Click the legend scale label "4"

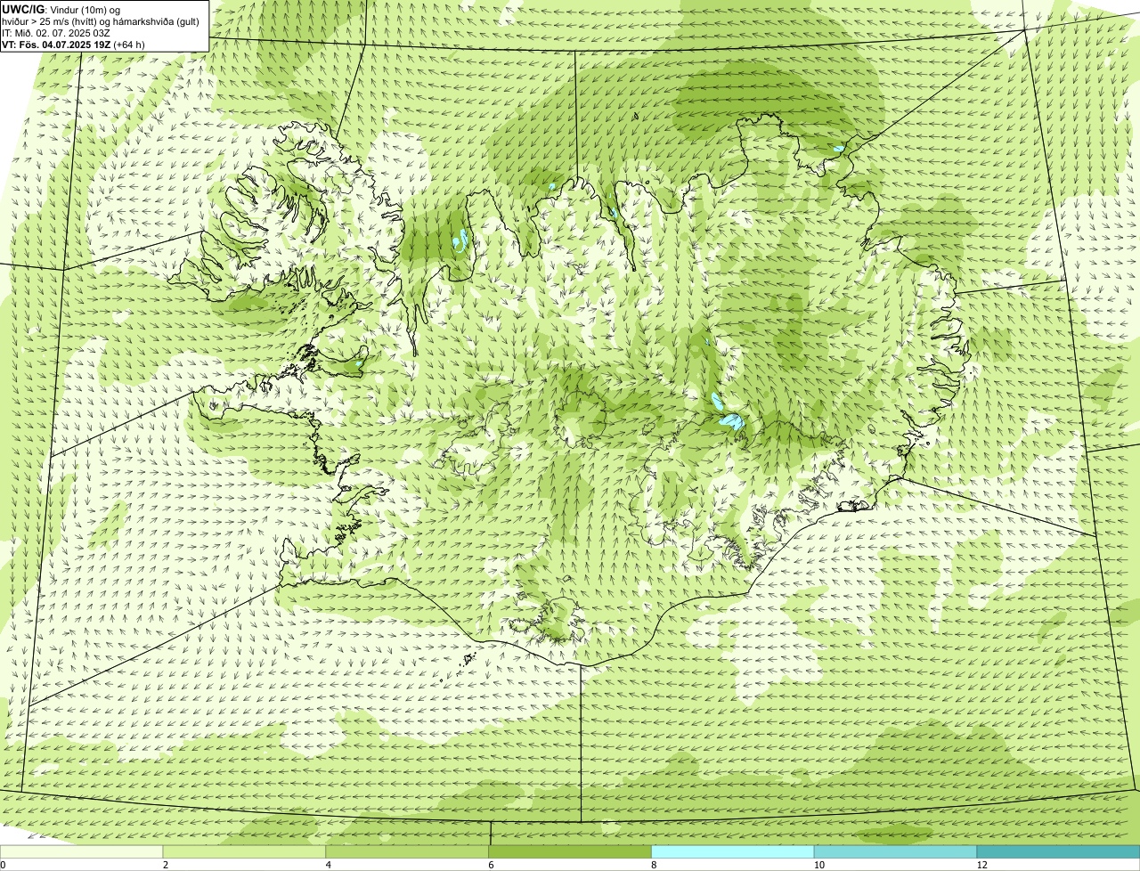[x=328, y=865]
